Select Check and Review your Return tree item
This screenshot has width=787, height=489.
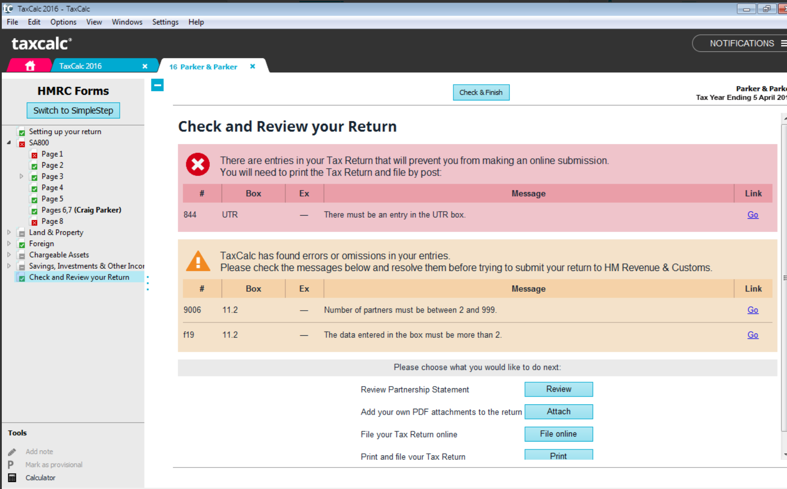(79, 277)
